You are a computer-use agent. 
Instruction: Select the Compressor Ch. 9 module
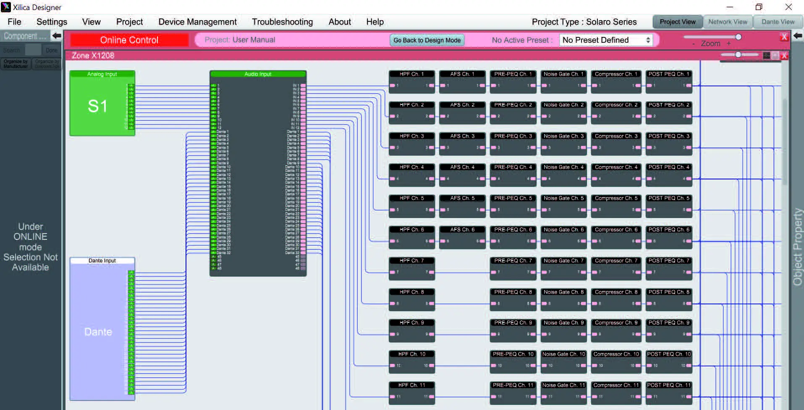click(x=616, y=330)
